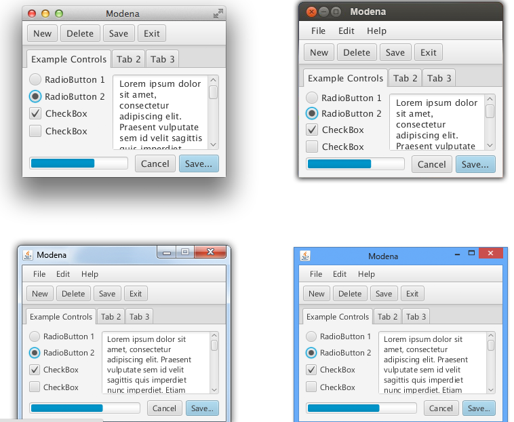Minimize the Windows 7 Modena window
514x422 pixels.
coord(167,252)
